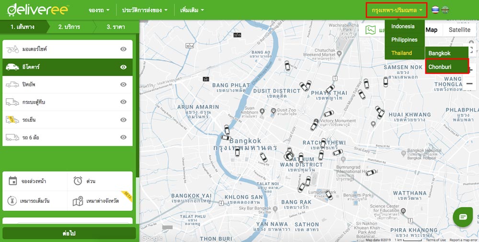Open Terms of Use map link
Image resolution: width=479 pixels, height=242 pixels.
(x=435, y=240)
